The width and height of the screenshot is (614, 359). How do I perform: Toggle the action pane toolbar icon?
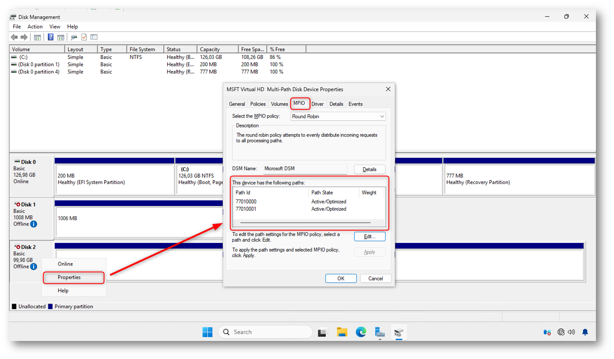61,37
